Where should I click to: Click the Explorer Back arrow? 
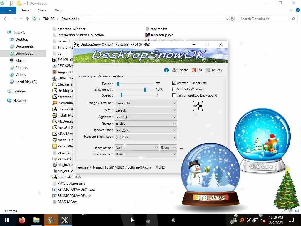pyautogui.click(x=6, y=19)
